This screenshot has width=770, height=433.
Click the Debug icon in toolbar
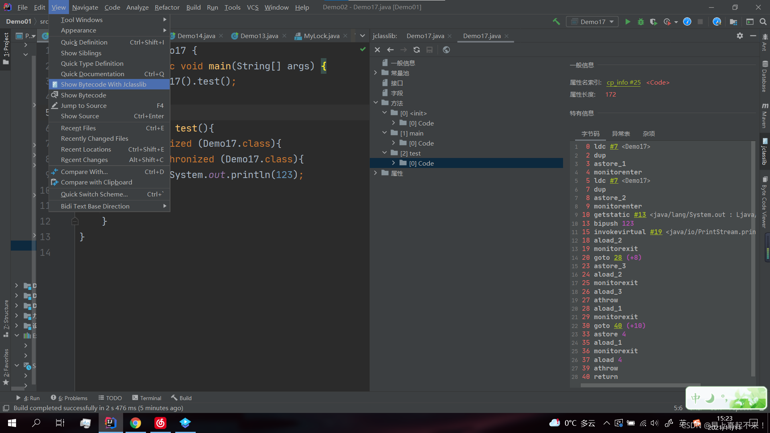point(640,22)
